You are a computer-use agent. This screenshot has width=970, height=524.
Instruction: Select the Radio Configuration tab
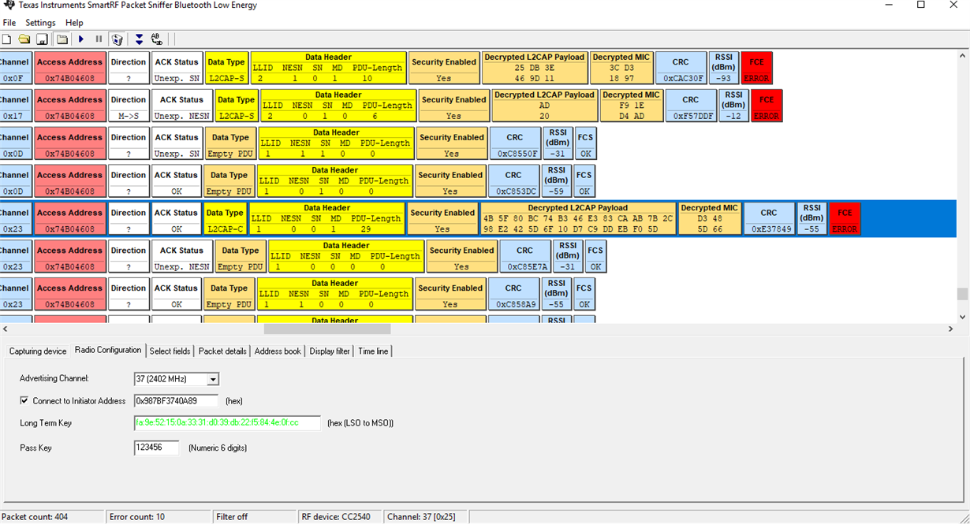tap(108, 350)
